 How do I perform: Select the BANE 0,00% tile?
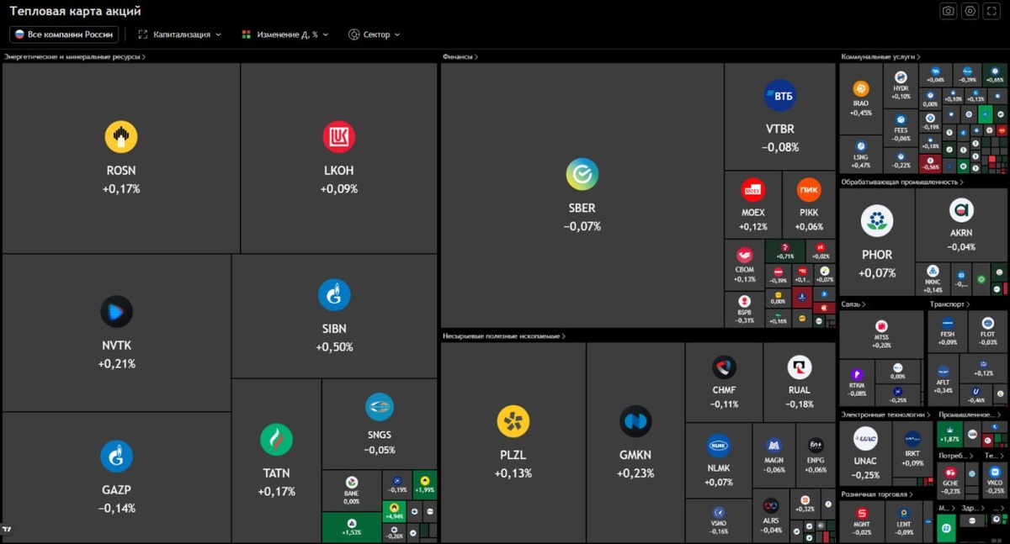(x=351, y=491)
